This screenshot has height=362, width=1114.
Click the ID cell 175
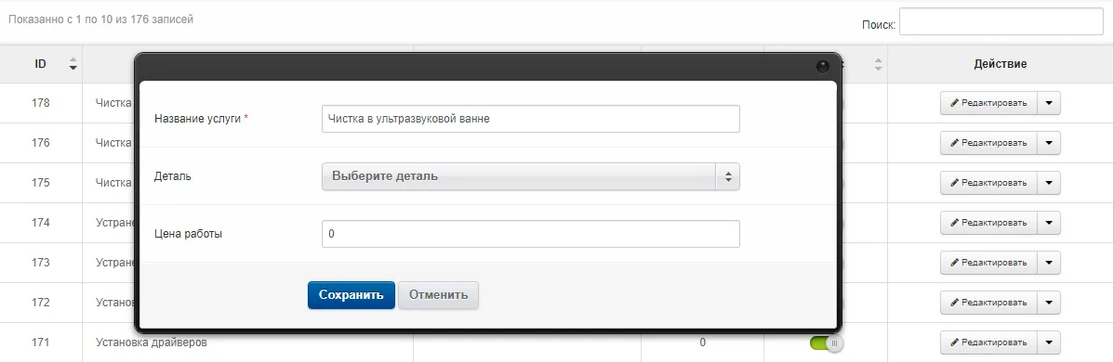41,183
